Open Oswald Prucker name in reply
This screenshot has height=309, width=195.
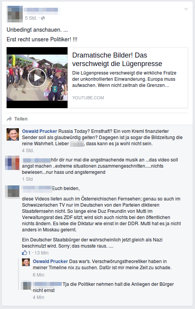click(50, 261)
